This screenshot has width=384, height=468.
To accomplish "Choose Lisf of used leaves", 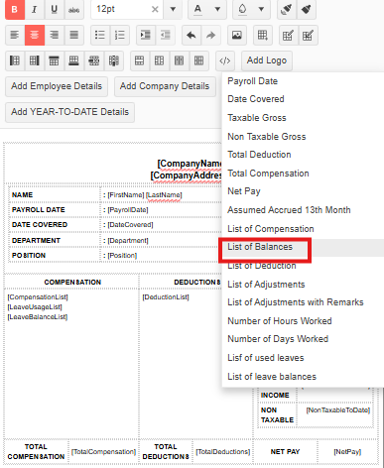I will [x=266, y=358].
